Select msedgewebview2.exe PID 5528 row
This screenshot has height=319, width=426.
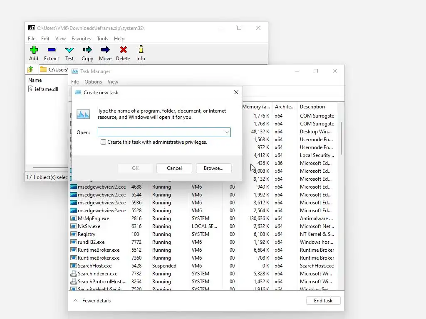coord(203,211)
